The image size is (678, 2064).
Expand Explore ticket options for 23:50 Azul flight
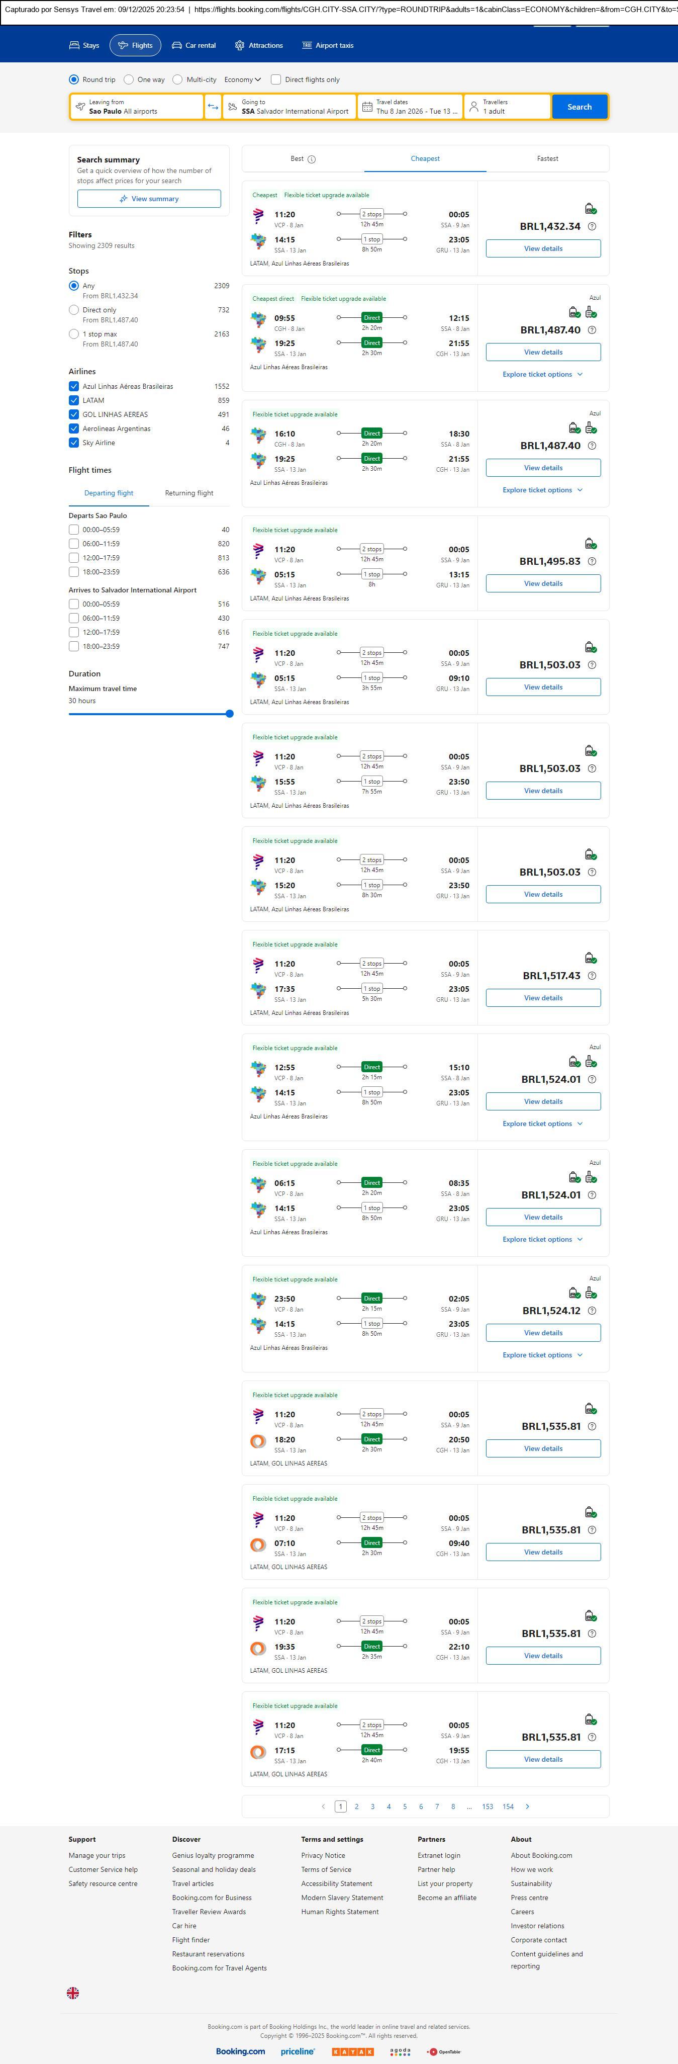(543, 1355)
